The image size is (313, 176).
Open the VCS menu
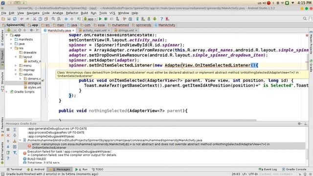coord(112,13)
